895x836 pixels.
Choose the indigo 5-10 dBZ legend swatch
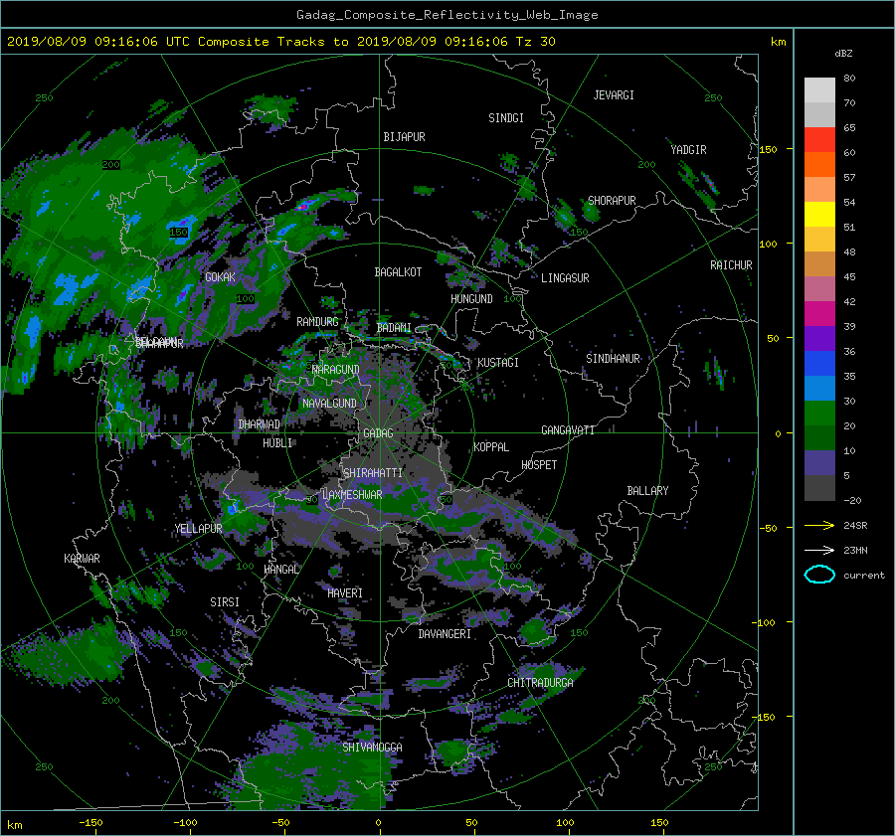pyautogui.click(x=819, y=463)
